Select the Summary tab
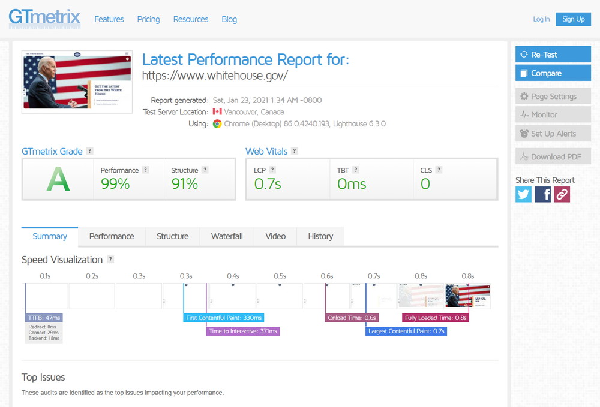This screenshot has height=407, width=600. pyautogui.click(x=50, y=236)
